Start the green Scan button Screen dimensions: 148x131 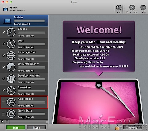click(x=16, y=128)
